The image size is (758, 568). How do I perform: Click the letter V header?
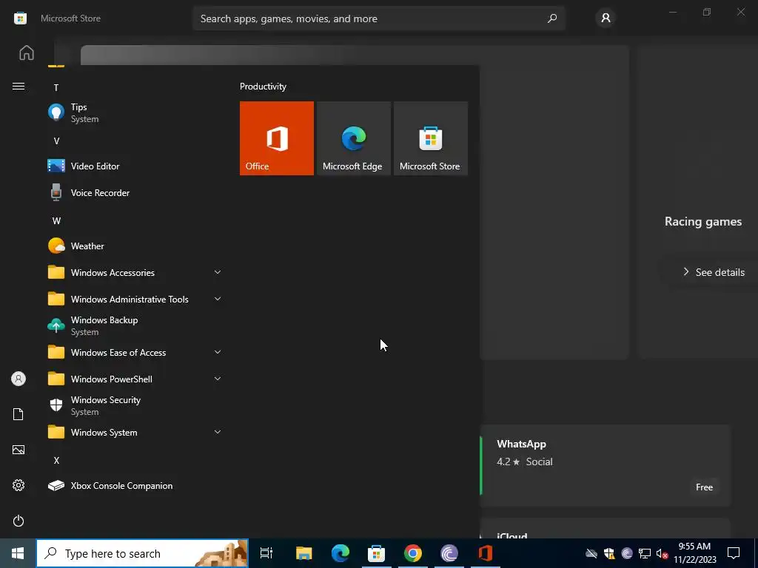click(56, 141)
